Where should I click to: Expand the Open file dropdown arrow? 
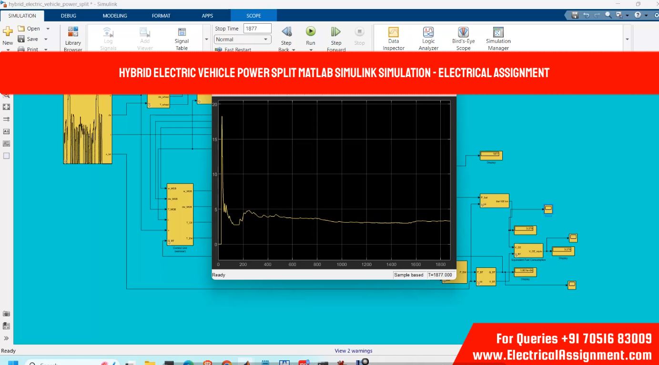[48, 29]
